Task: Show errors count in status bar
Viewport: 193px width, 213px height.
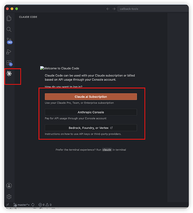Action: pos(41,205)
